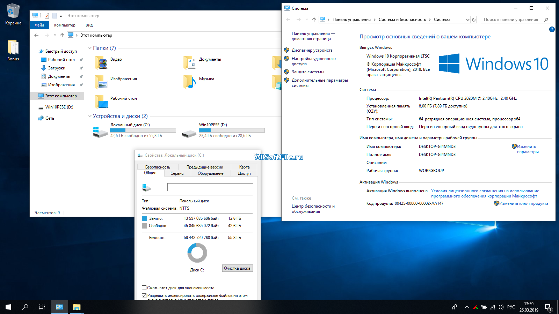This screenshot has height=314, width=559.
Task: Switch to the Сервис tab
Action: pos(177,173)
